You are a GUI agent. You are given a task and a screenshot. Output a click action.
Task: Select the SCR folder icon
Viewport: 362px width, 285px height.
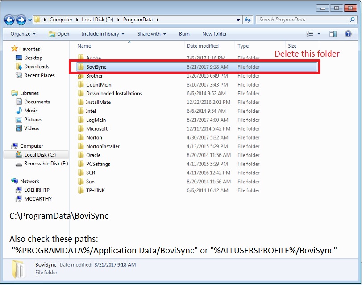pyautogui.click(x=81, y=173)
